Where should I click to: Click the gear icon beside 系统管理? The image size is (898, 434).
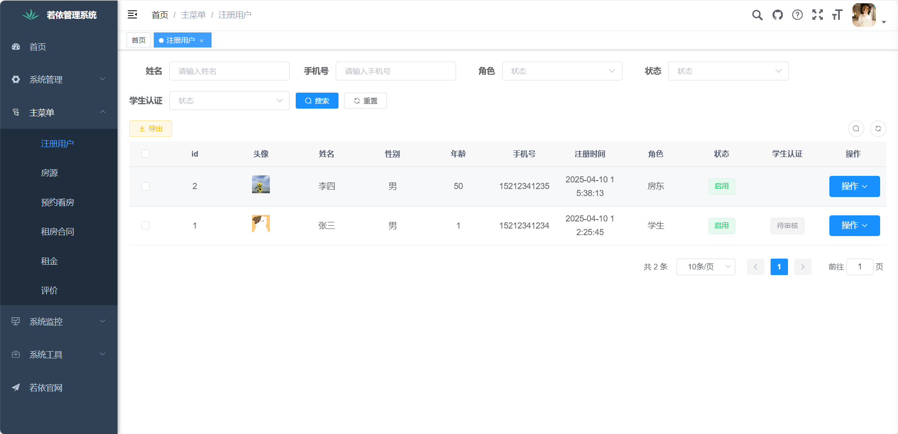(16, 79)
